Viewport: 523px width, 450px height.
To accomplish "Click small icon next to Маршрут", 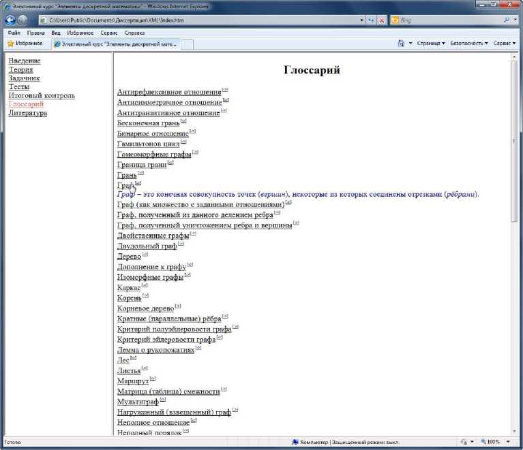I will point(153,379).
